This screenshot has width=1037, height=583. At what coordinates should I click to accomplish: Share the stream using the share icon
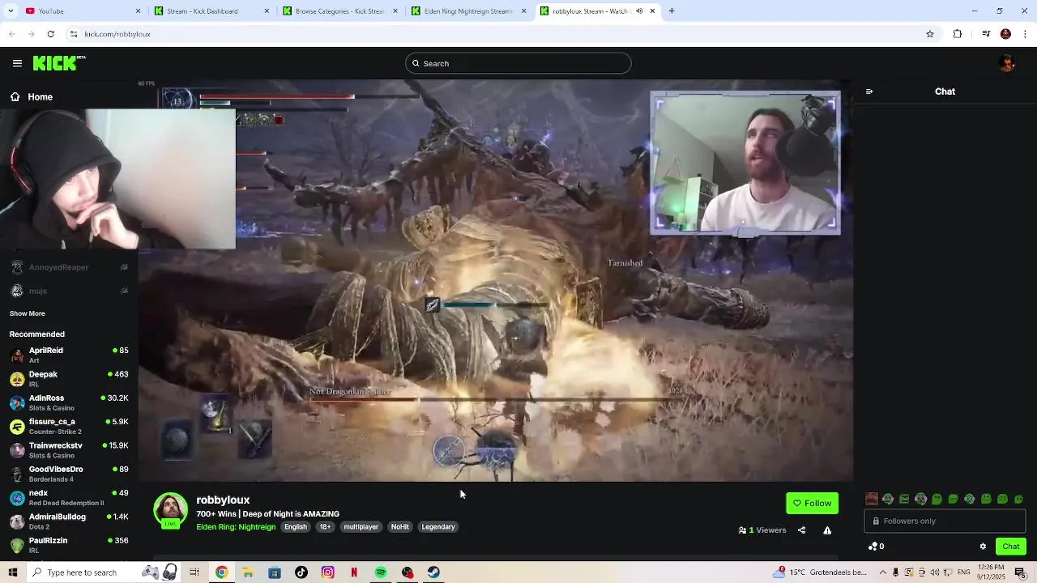pos(801,530)
